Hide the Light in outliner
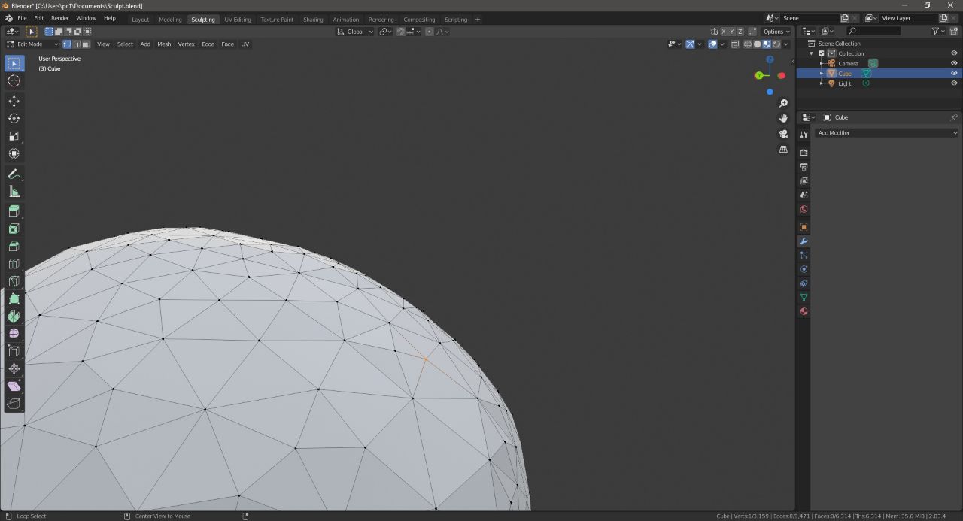 pyautogui.click(x=954, y=83)
